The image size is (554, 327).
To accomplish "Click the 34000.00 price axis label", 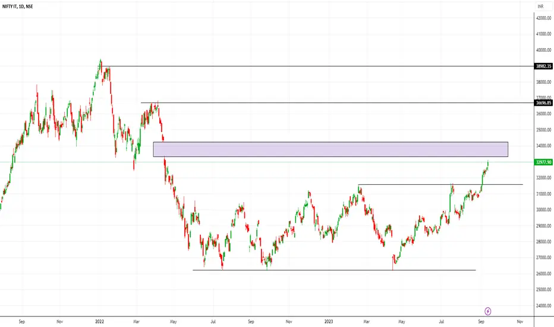I will [544, 146].
